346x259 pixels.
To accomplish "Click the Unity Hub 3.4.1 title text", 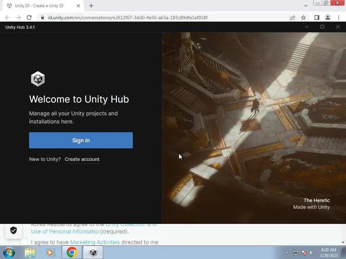I will (20, 27).
